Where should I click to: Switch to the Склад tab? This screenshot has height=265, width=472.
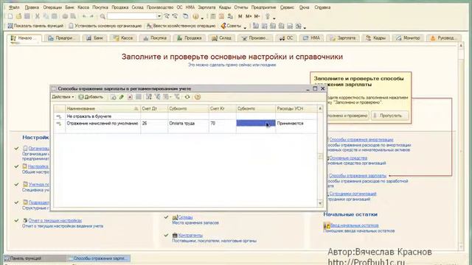pyautogui.click(x=221, y=38)
